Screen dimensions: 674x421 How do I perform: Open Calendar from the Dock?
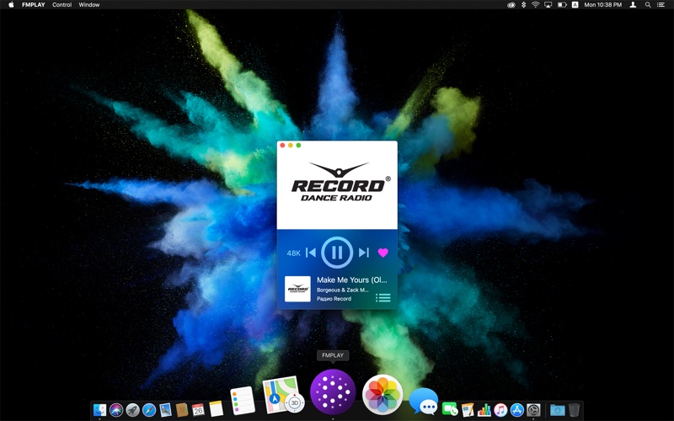[x=198, y=409]
